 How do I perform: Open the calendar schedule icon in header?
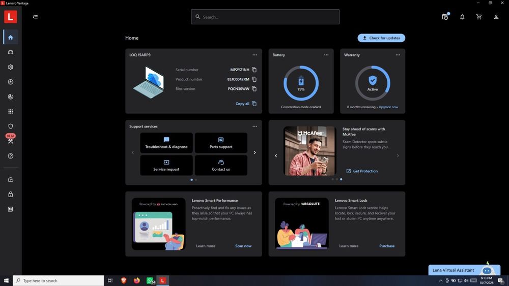pos(445,17)
